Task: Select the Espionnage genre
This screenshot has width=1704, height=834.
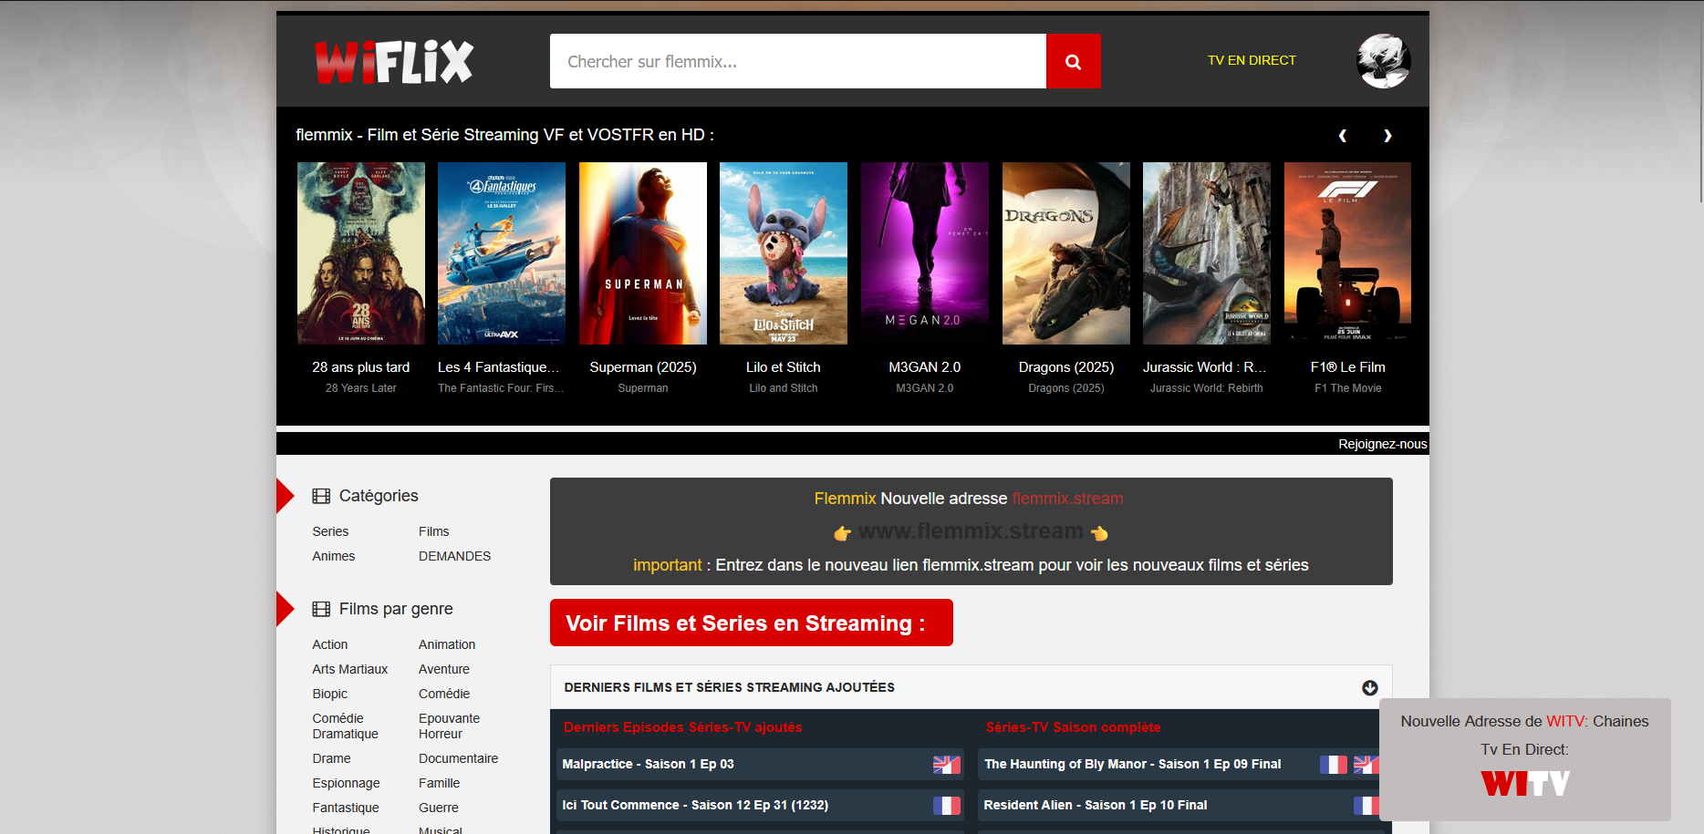Action: coord(346,783)
